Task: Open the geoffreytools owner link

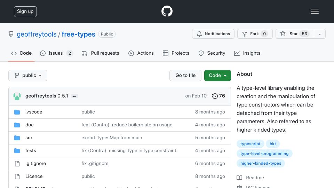Action: click(37, 34)
